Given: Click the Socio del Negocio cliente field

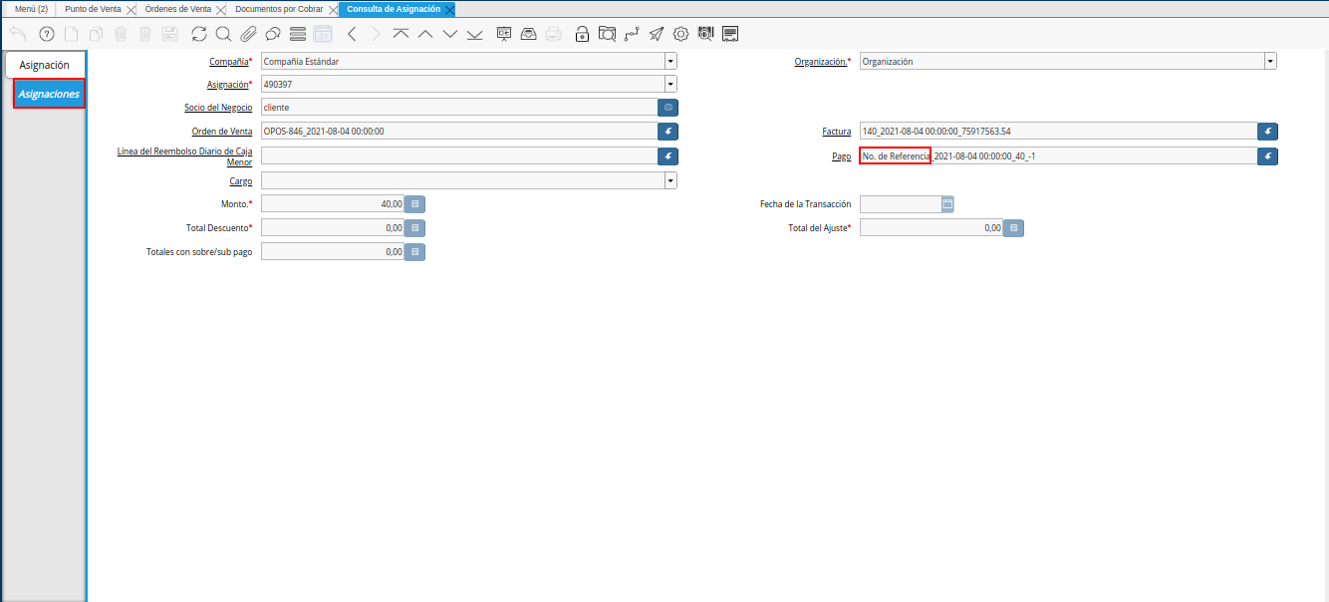Looking at the screenshot, I should [458, 107].
